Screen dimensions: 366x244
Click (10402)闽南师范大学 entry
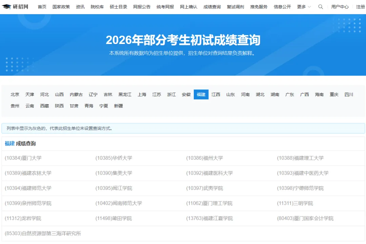(119, 203)
